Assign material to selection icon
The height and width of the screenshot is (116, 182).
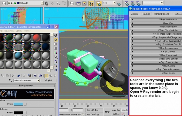coord(8,76)
